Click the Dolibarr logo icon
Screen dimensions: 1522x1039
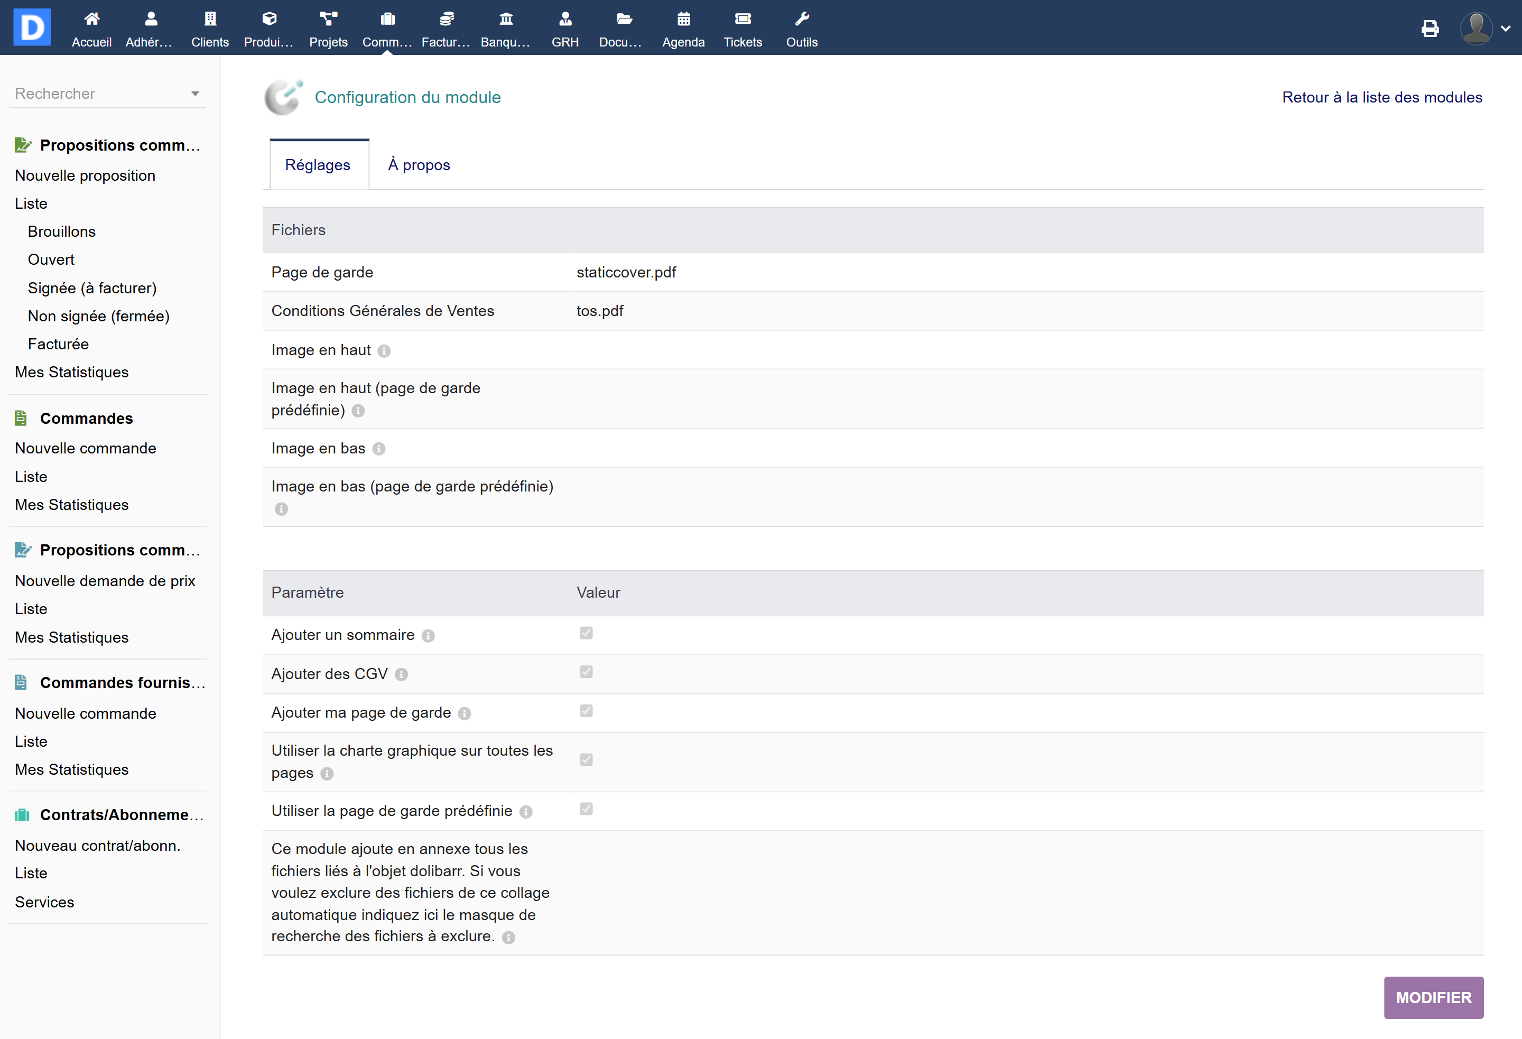pos(32,27)
